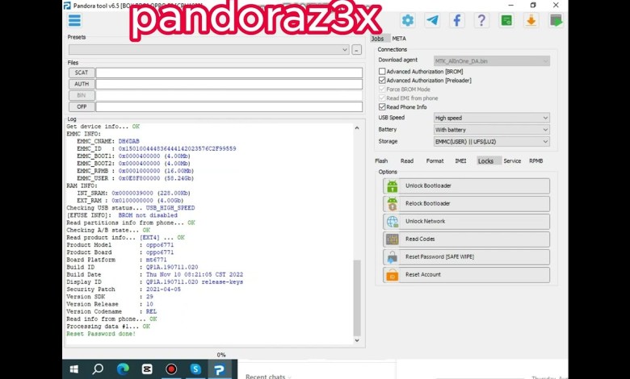The width and height of the screenshot is (630, 379).
Task: Open the Windows Start menu
Action: pos(74,369)
